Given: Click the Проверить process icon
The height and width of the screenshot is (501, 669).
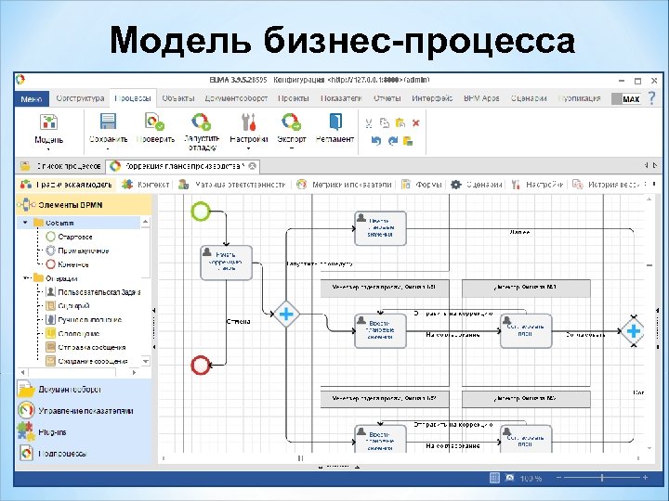Looking at the screenshot, I should click(x=154, y=122).
